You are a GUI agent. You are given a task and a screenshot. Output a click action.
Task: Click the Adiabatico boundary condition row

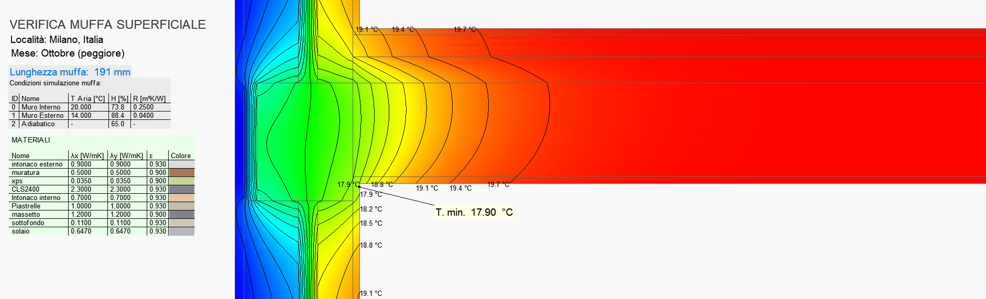38,124
